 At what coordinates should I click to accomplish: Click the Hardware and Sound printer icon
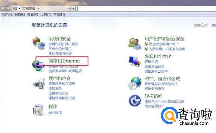click(x=39, y=83)
